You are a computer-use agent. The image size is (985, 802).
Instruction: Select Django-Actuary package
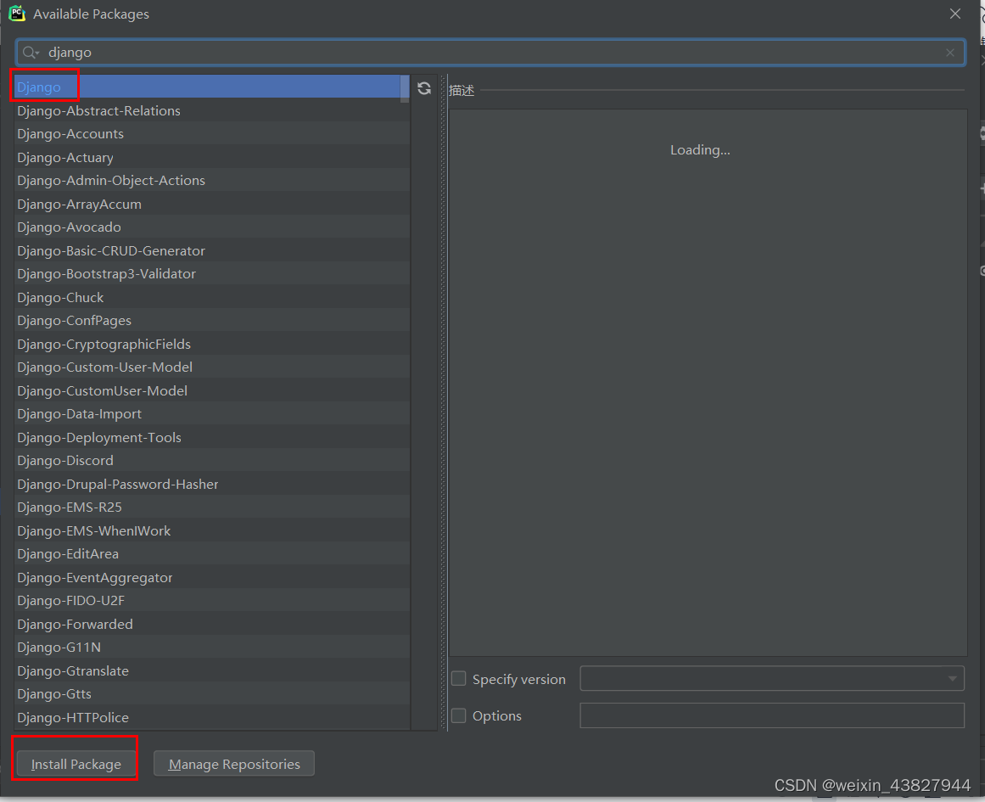coord(212,157)
